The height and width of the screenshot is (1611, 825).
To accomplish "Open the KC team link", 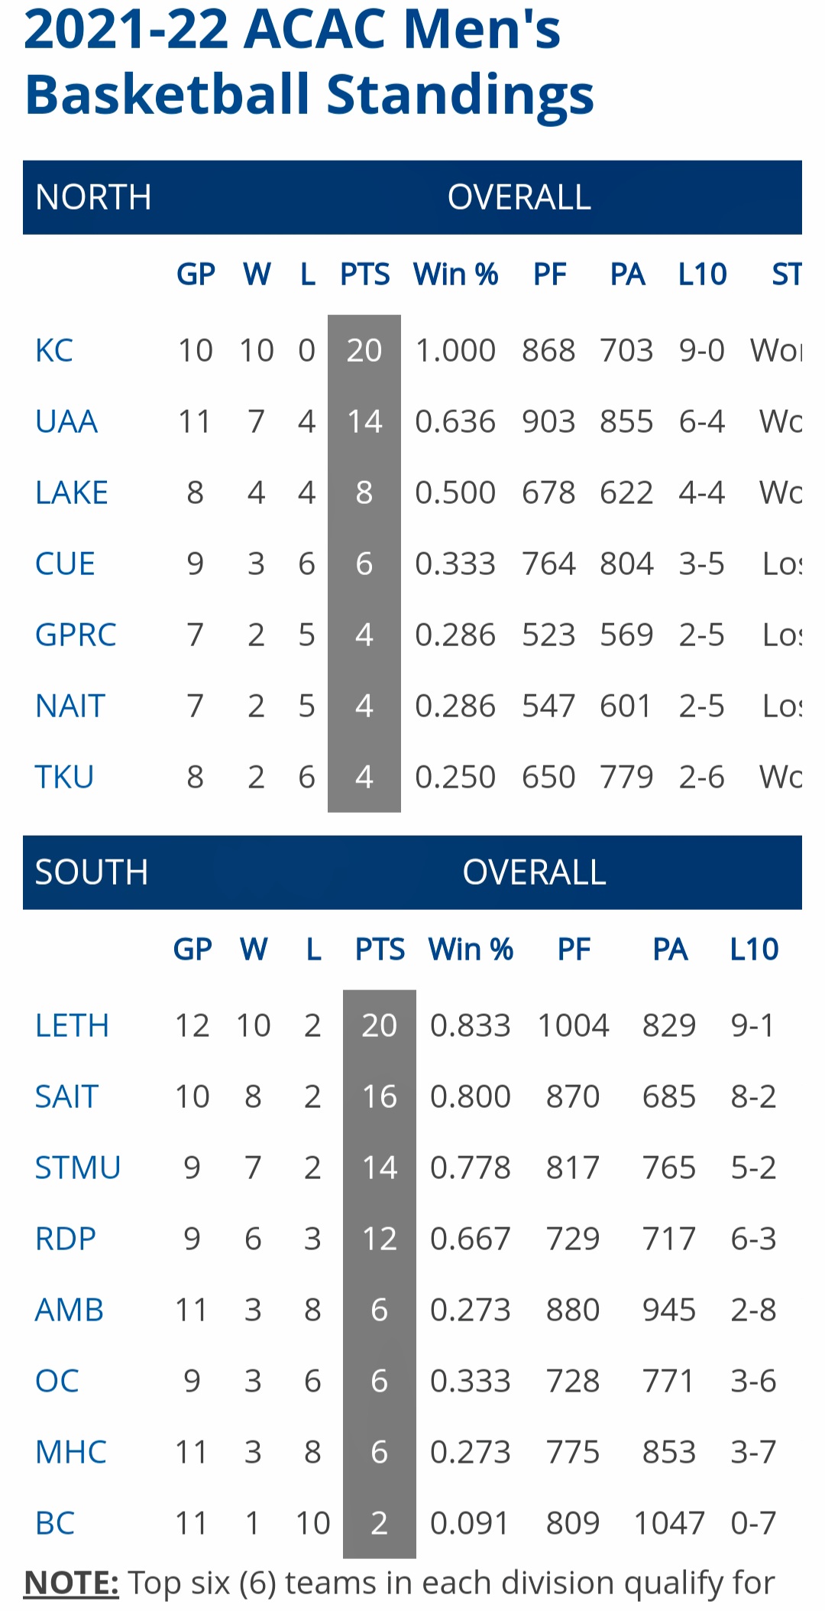I will [54, 351].
